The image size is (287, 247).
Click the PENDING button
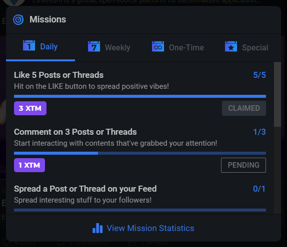[243, 165]
